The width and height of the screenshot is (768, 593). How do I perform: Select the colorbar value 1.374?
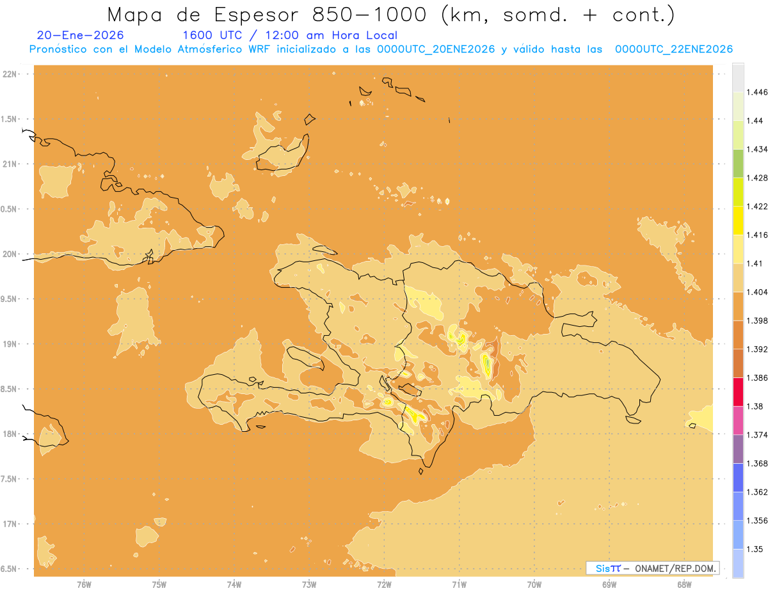pyautogui.click(x=758, y=435)
